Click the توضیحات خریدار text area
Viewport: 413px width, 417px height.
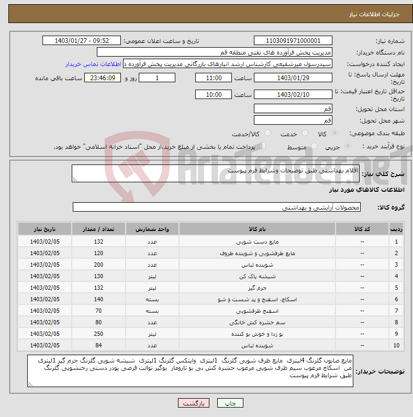191,371
